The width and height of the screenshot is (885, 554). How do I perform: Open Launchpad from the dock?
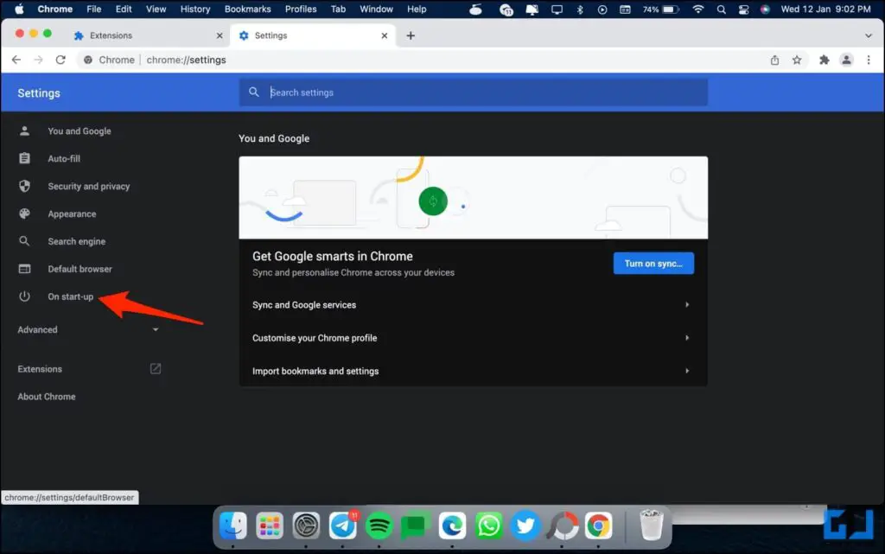(x=270, y=525)
